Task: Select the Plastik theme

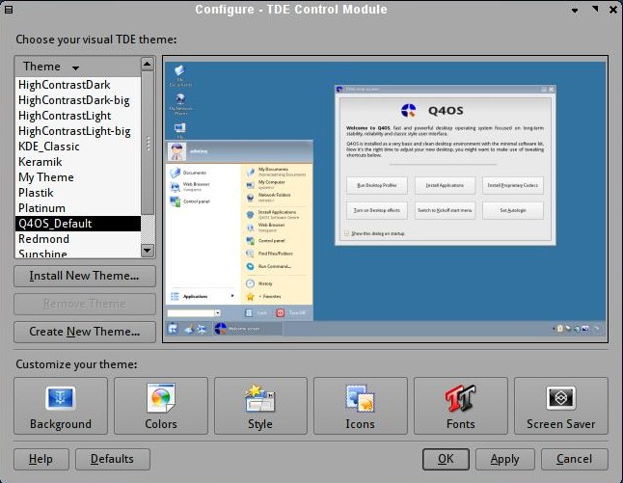Action: (78, 193)
